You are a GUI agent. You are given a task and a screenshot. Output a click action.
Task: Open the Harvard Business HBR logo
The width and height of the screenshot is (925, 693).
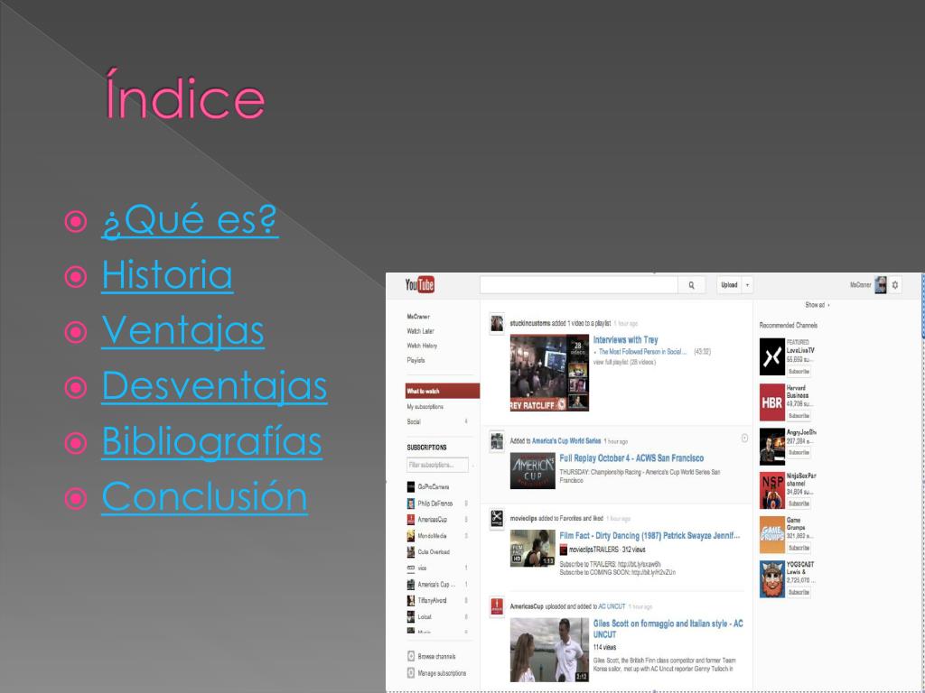(x=771, y=402)
